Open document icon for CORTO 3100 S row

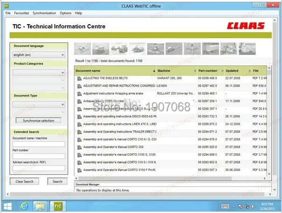[x=79, y=155]
